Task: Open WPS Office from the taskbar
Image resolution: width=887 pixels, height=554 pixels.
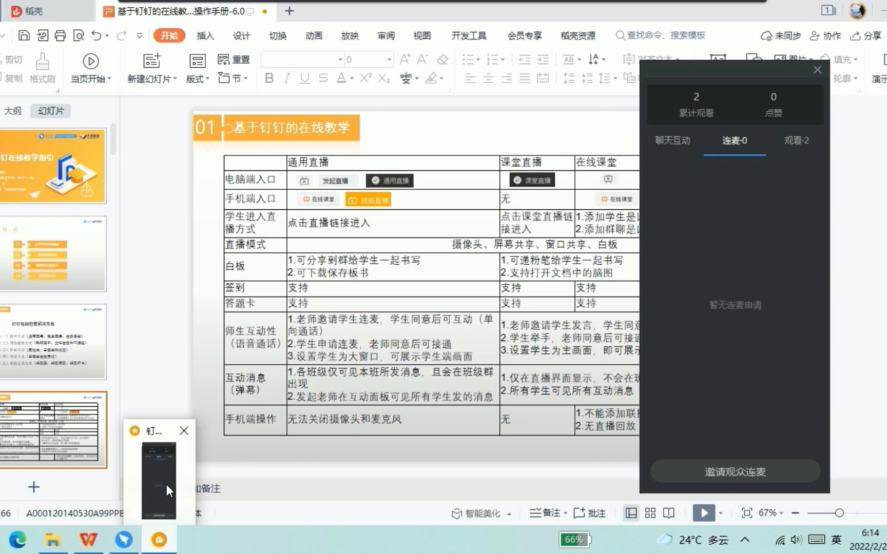Action: click(x=88, y=540)
